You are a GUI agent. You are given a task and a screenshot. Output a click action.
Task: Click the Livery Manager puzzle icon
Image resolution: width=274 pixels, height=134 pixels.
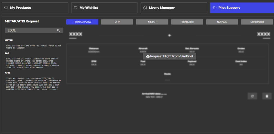145,8
